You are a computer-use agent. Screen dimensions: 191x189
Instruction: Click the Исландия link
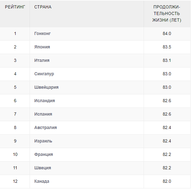tap(45, 101)
